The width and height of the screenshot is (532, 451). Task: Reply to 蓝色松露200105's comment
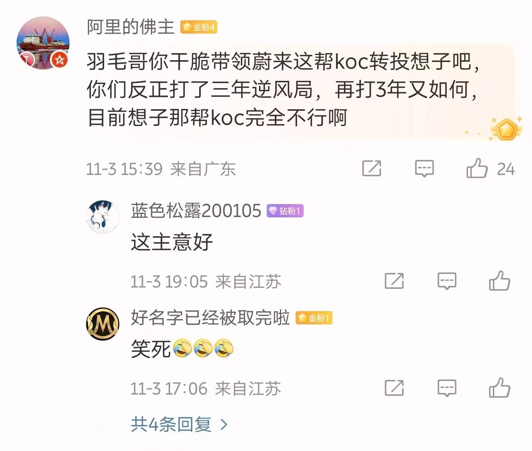pos(447,281)
